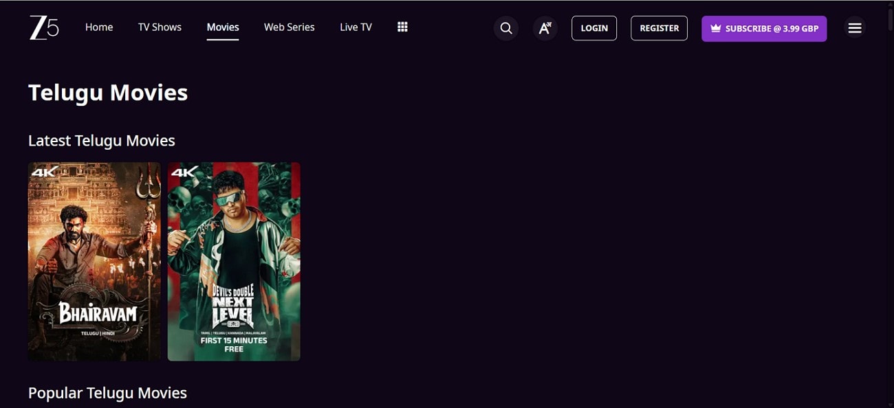894x408 pixels.
Task: Click the Popular Telugu Movies heading
Action: pos(107,392)
